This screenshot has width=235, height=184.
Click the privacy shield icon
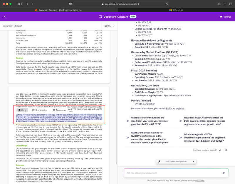point(70,4)
